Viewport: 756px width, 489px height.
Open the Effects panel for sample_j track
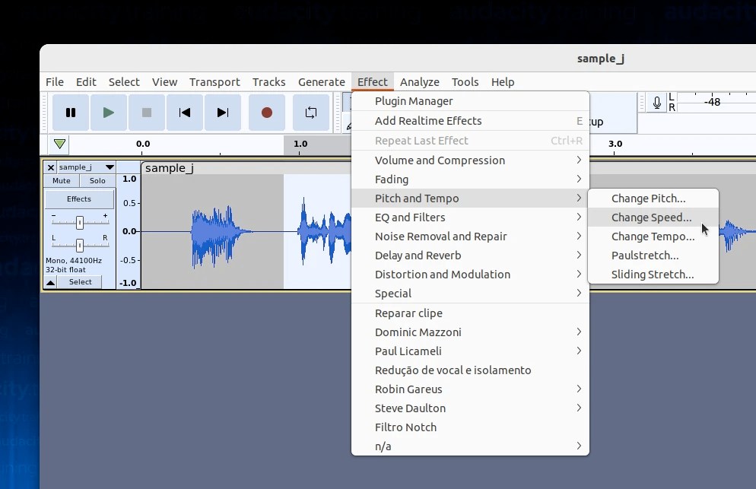[x=79, y=198]
